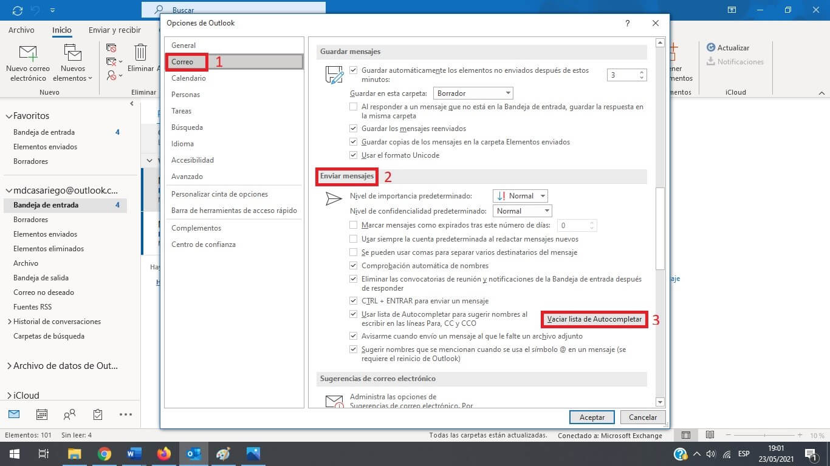Select the Complementos options category
Image resolution: width=830 pixels, height=466 pixels.
235,228
